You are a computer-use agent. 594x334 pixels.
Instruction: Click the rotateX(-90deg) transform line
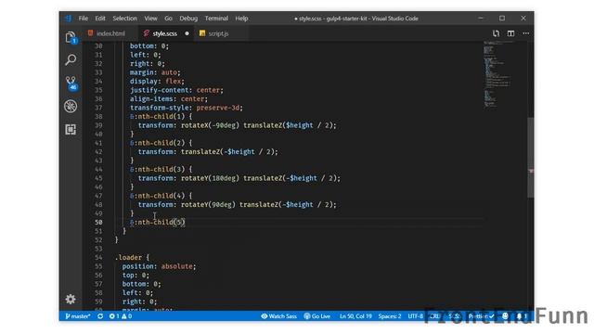238,125
